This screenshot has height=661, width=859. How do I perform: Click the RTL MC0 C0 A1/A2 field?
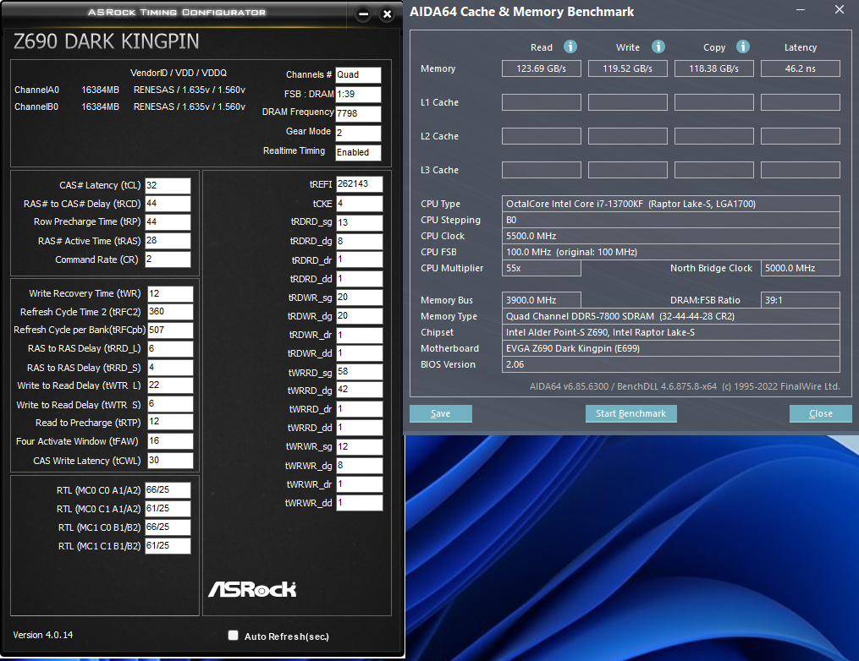(x=168, y=490)
